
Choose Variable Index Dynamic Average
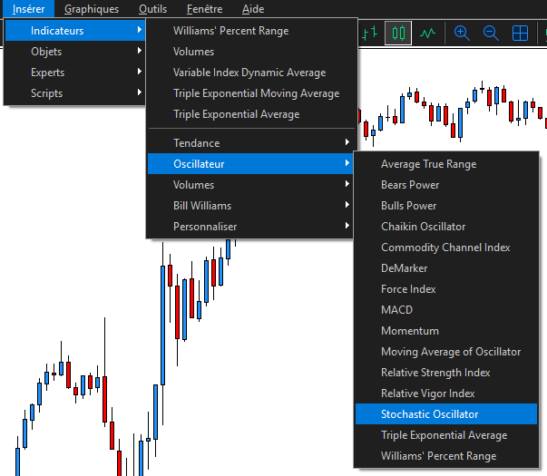coord(250,73)
